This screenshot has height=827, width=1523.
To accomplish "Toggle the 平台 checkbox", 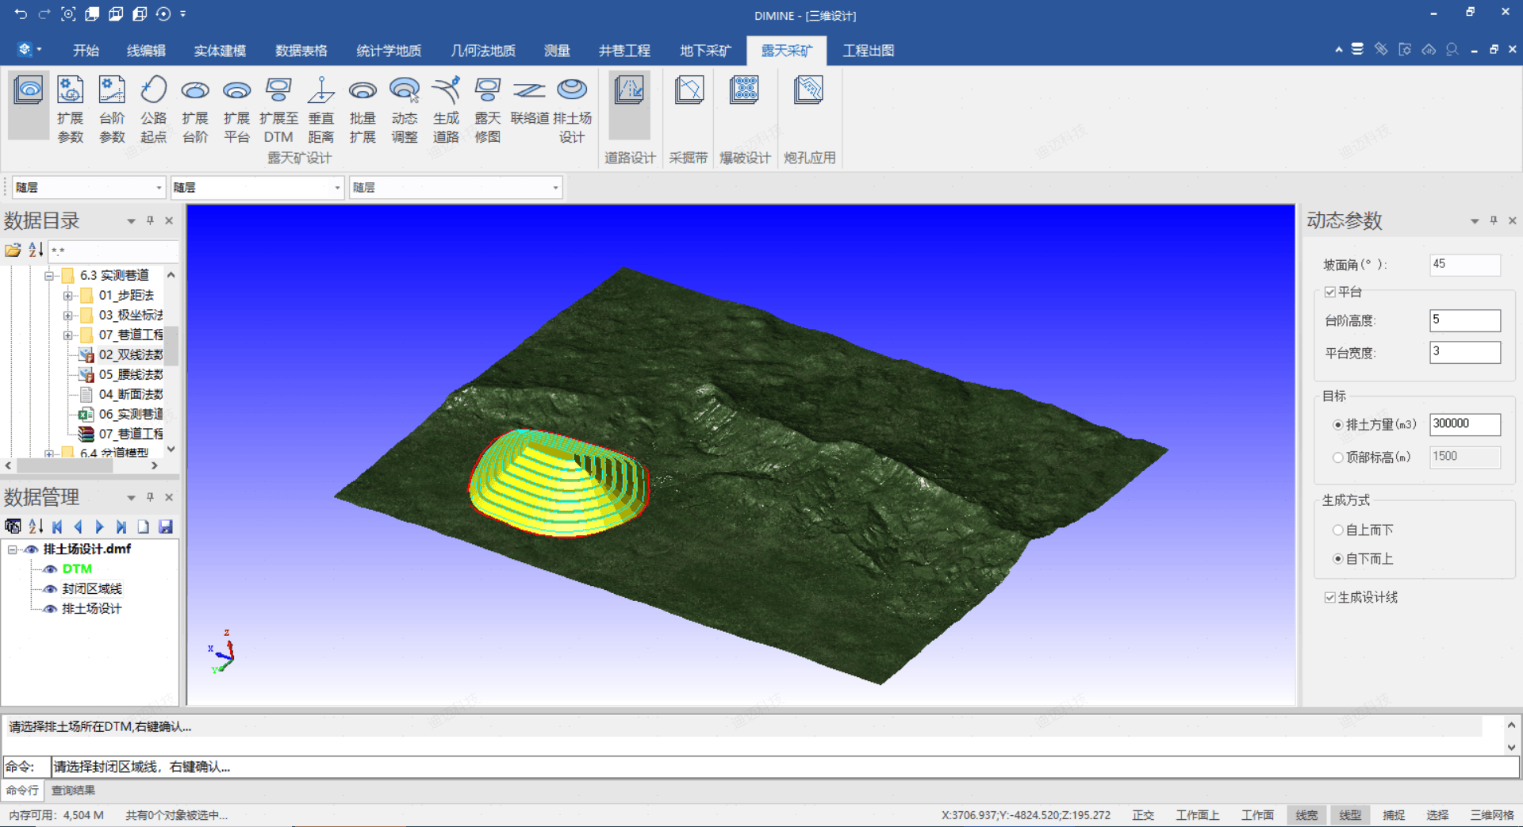I will pyautogui.click(x=1330, y=292).
